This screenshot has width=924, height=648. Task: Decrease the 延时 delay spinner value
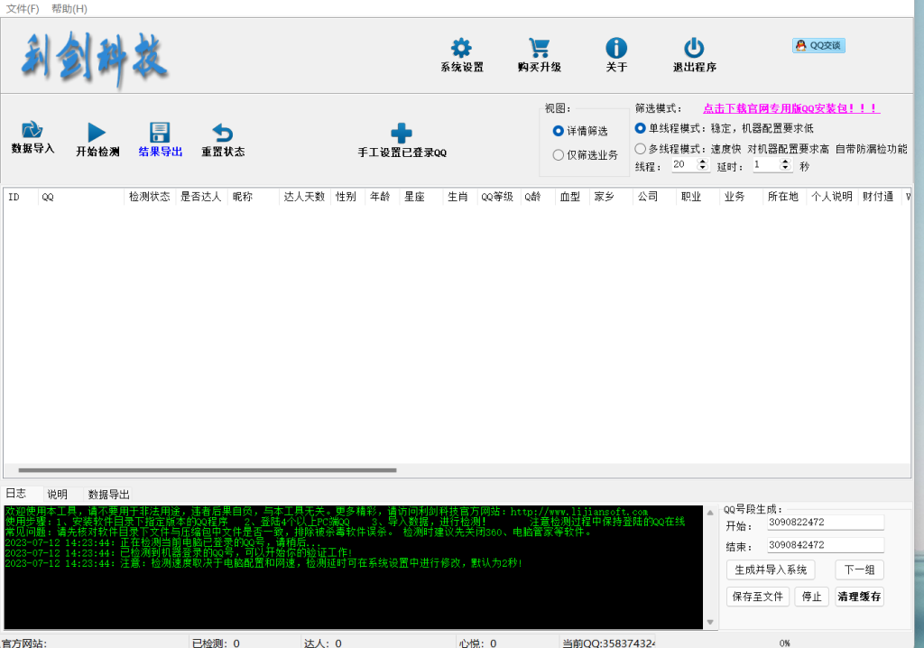[x=785, y=169]
